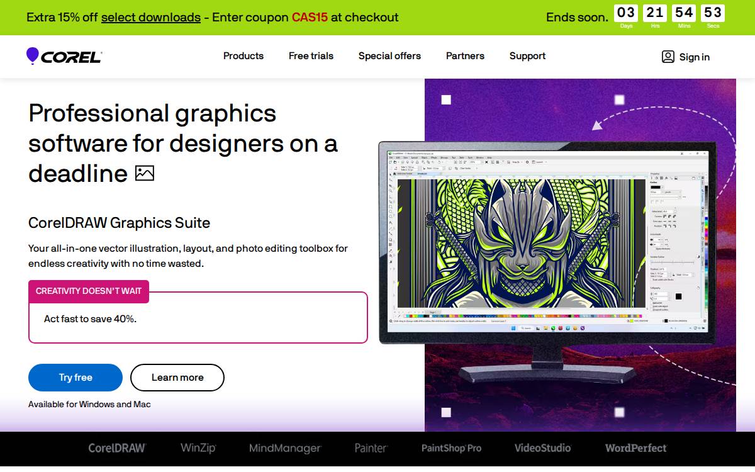Screen dimensions: 755x472
Task: Open the PaintShop Pro brand link
Action: tap(451, 448)
